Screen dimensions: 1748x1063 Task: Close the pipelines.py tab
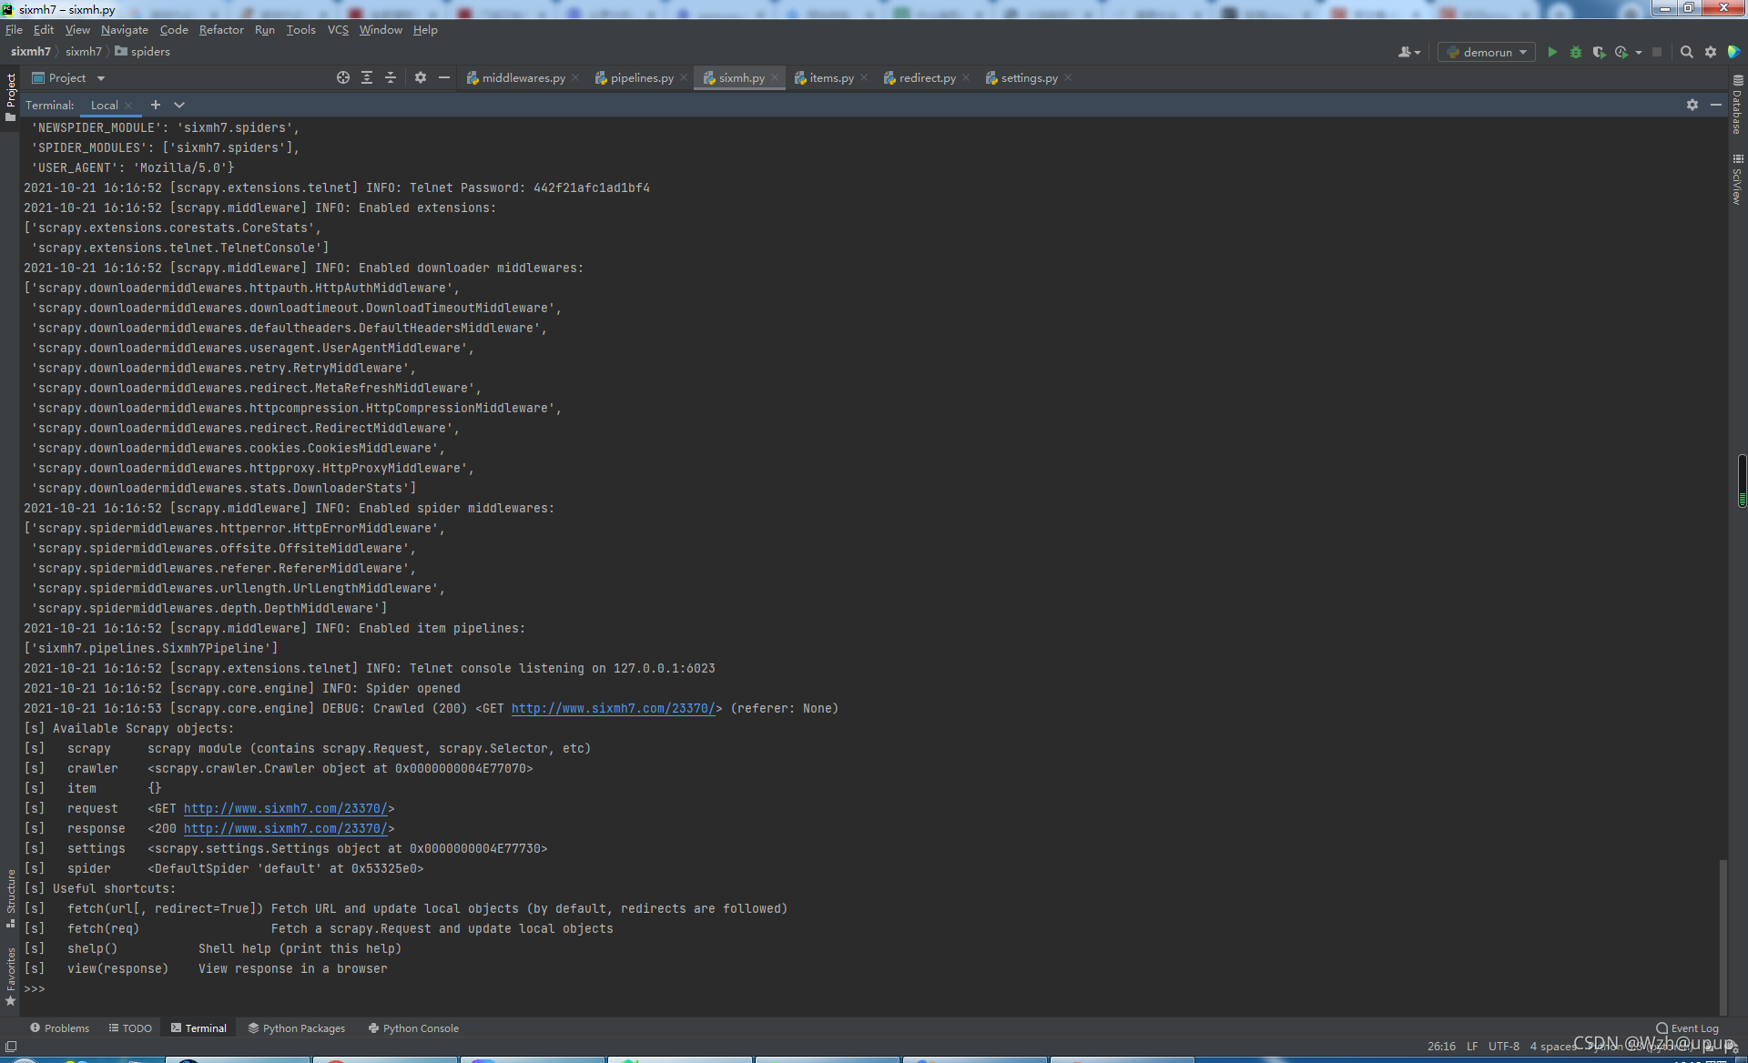684,78
